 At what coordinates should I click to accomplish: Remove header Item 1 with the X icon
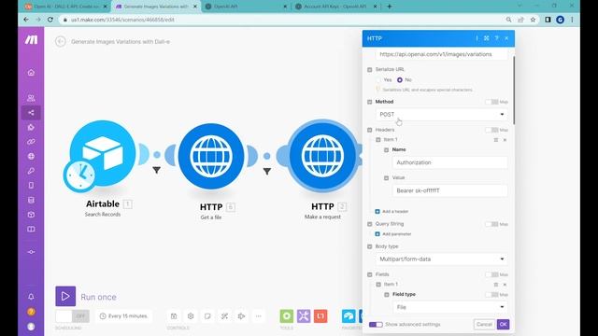coord(505,140)
